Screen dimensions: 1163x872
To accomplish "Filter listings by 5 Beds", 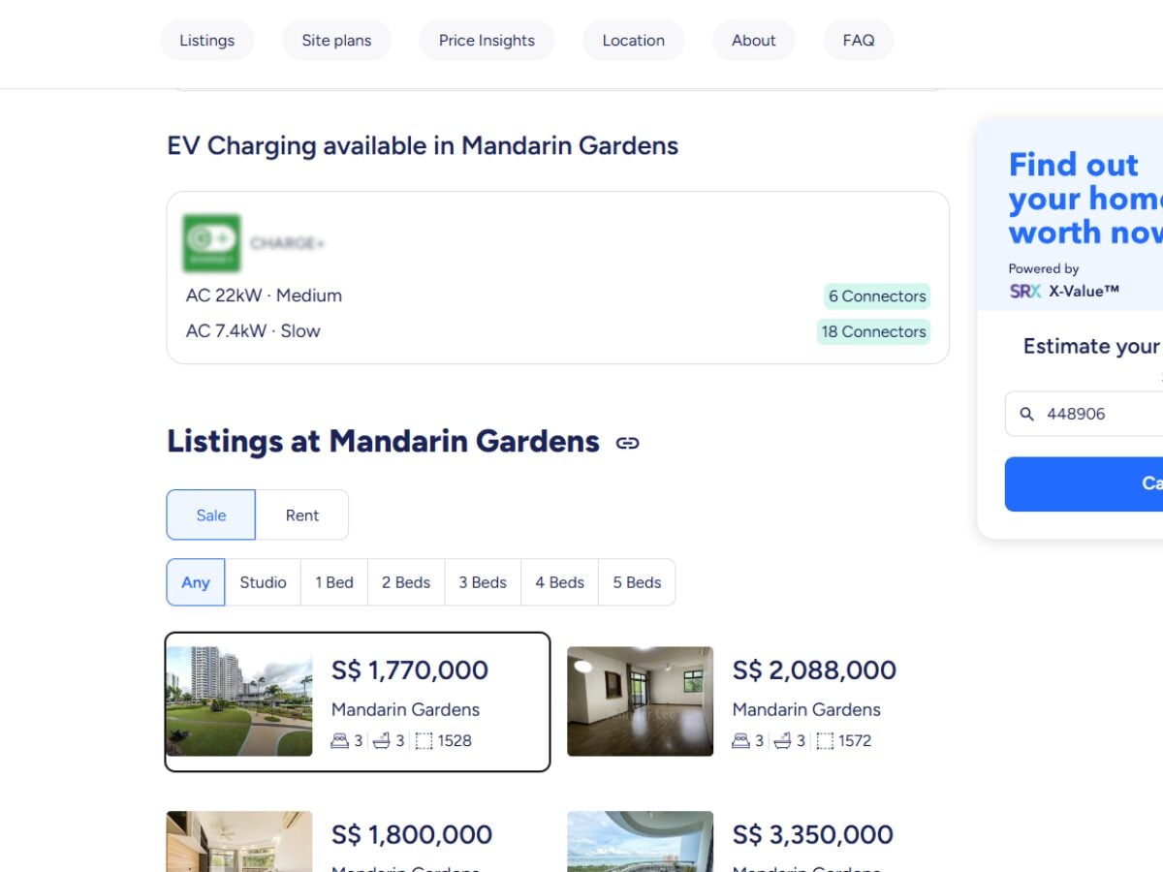I will click(x=637, y=582).
